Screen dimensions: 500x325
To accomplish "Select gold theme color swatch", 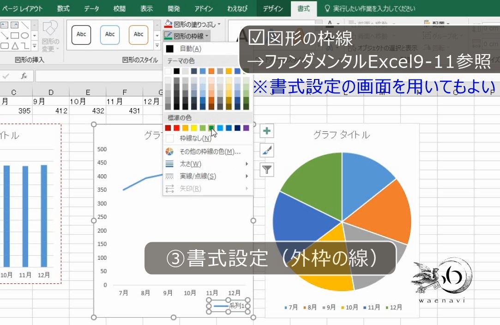I will coord(229,71).
